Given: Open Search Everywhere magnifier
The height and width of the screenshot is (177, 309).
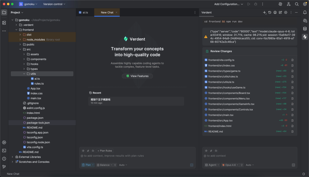Looking at the screenshot, I should [x=297, y=4].
